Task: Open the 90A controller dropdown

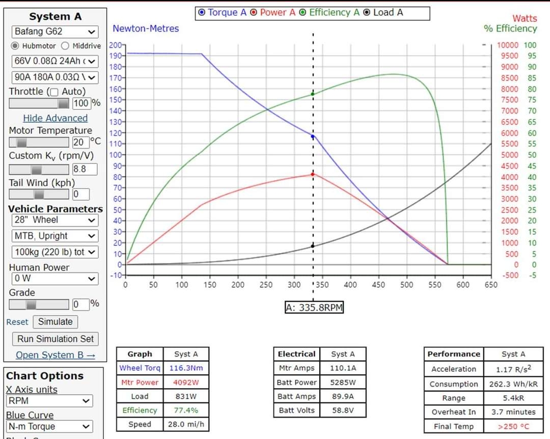Action: pyautogui.click(x=54, y=77)
